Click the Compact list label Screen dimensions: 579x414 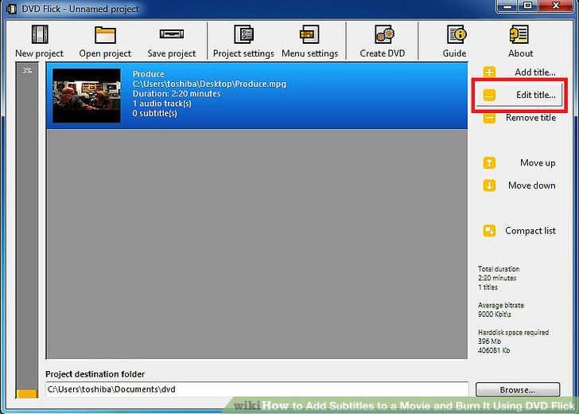tap(530, 231)
